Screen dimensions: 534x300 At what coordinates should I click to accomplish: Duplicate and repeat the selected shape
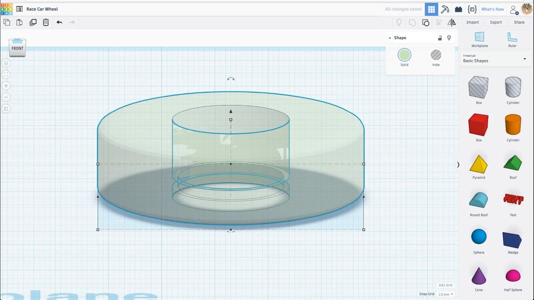tap(33, 22)
